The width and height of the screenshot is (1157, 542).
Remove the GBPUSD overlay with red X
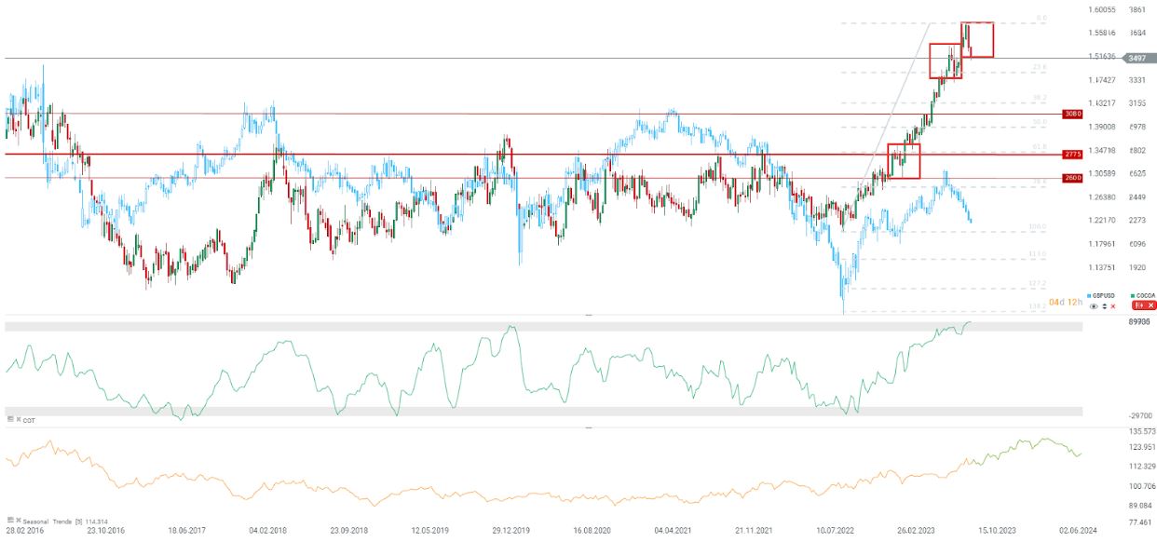click(1113, 306)
